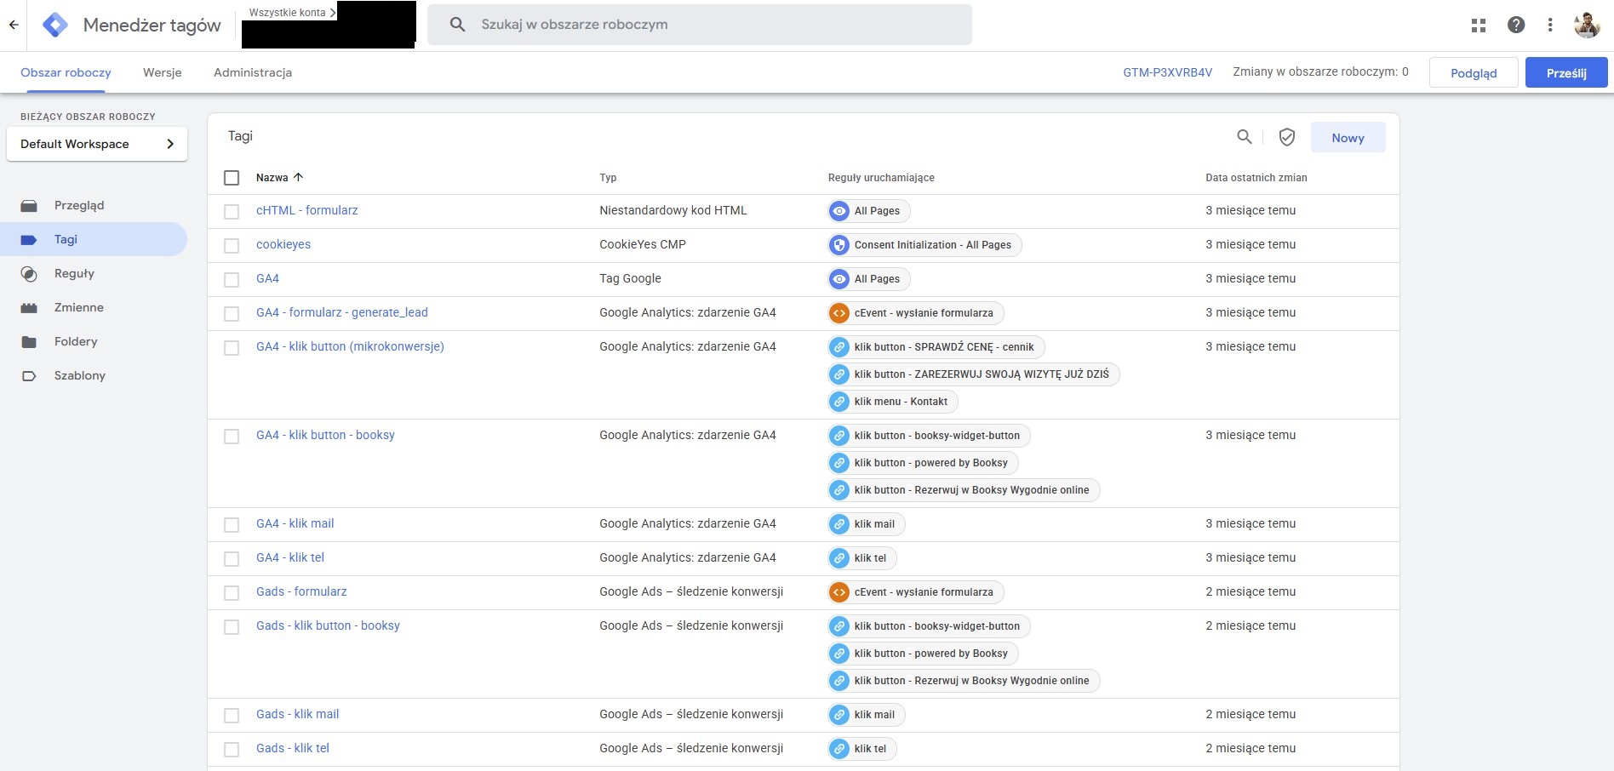Viewport: 1614px width, 771px height.
Task: Click the Reguły sidebar icon
Action: click(x=29, y=274)
